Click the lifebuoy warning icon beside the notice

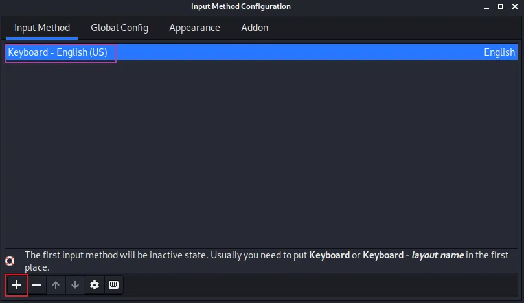click(x=10, y=261)
